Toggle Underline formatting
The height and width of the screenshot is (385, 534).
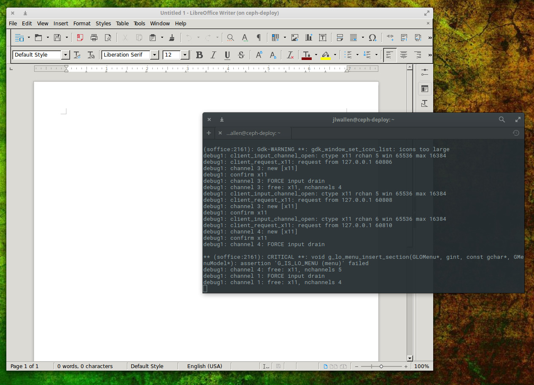click(x=227, y=55)
